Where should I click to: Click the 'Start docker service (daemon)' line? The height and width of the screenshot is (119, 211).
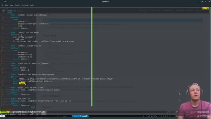pyautogui.click(x=34, y=63)
